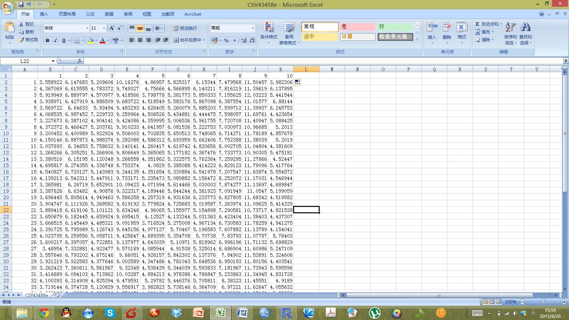
Task: Open 数据 ribbon tab
Action: 109,14
